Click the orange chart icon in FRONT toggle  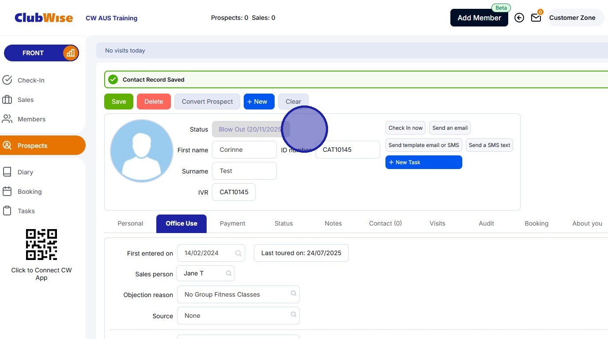70,53
